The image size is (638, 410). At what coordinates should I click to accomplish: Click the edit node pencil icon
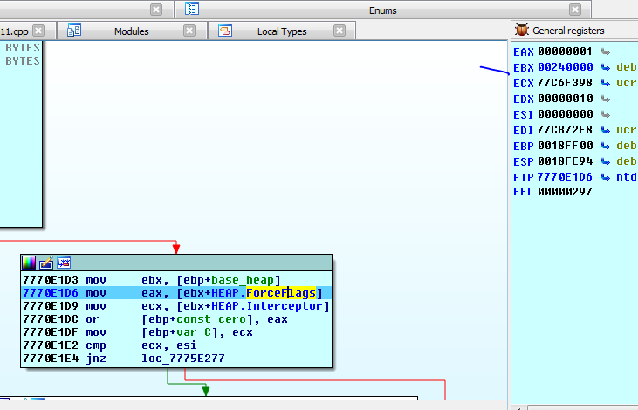click(x=47, y=262)
